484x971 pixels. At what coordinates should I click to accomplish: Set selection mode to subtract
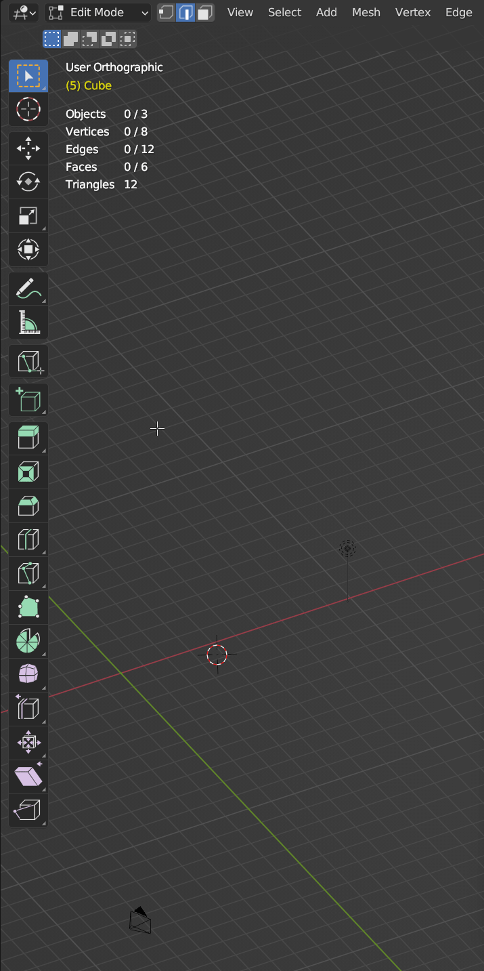pyautogui.click(x=89, y=39)
